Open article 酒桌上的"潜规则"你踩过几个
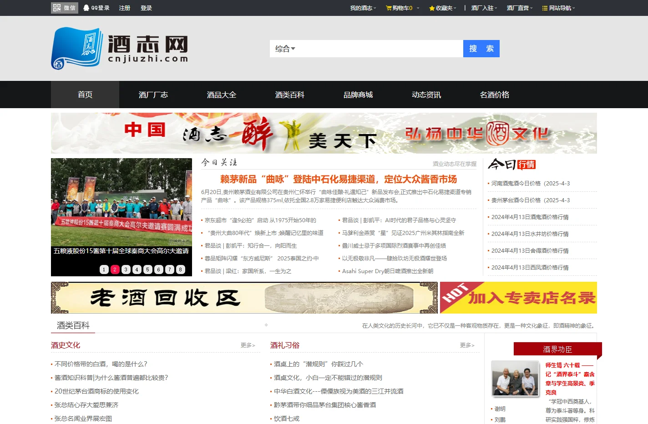648x424 pixels. tap(319, 364)
